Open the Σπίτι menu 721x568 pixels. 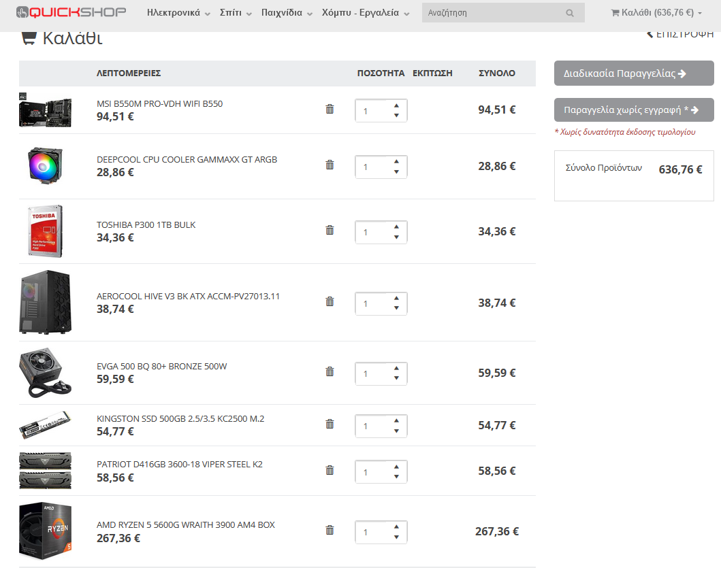236,13
